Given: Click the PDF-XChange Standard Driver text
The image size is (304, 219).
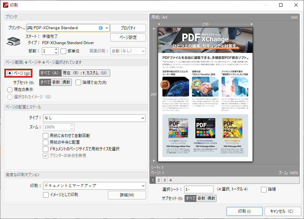Looking at the screenshot, I should point(68,43).
